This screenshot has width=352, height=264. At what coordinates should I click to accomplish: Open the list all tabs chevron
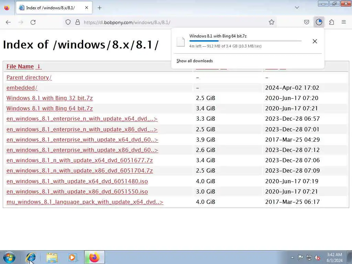[297, 8]
